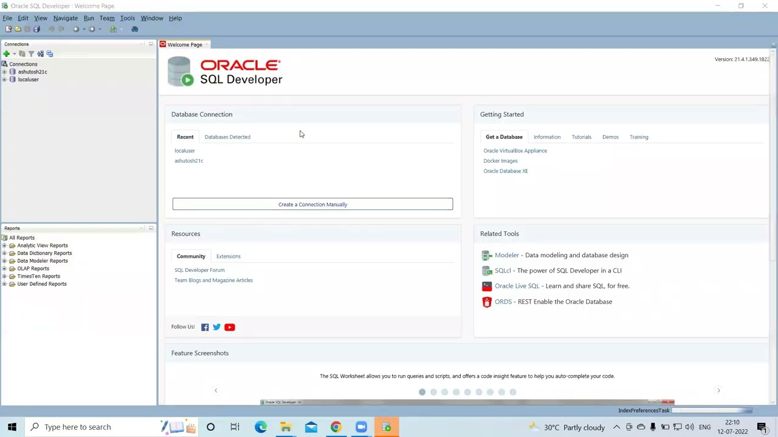The height and width of the screenshot is (437, 778).
Task: Open the ORDS related tool link
Action: pos(503,302)
